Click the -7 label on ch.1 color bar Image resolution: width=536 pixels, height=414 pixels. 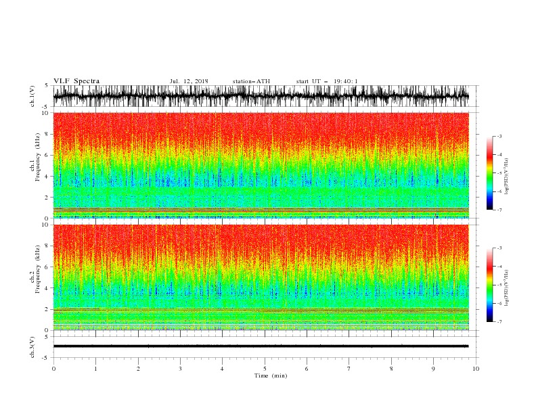tap(499, 210)
